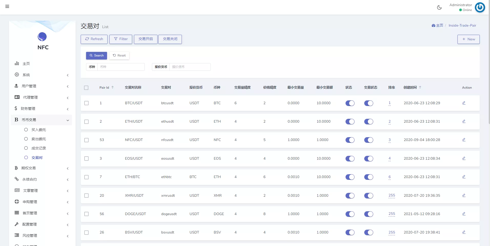Click the New button
Screen dimensions: 490x246
(468, 39)
